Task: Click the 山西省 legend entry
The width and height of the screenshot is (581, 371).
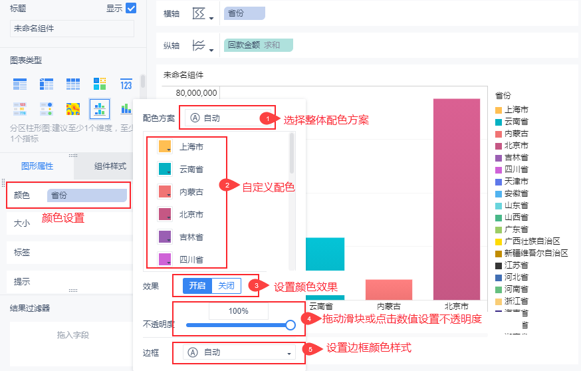Action: [x=512, y=217]
